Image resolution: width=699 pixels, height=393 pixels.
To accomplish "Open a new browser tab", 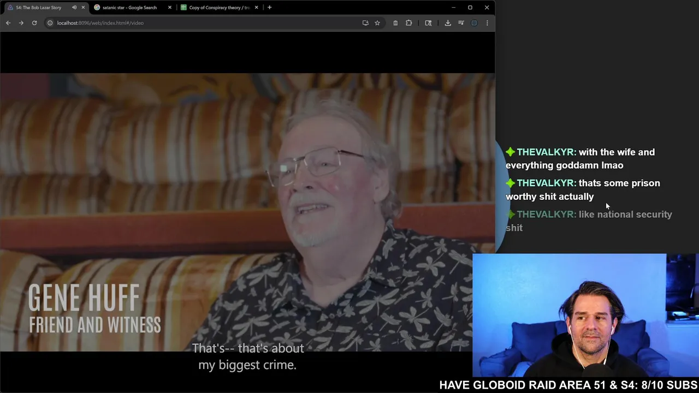I will 269,8.
